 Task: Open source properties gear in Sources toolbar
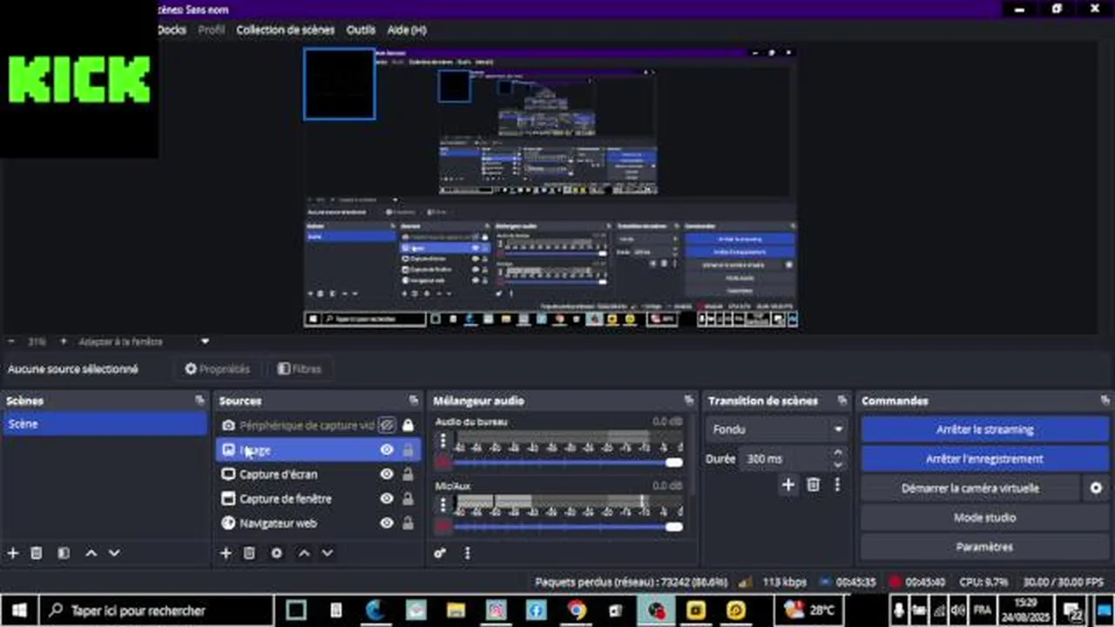point(277,553)
